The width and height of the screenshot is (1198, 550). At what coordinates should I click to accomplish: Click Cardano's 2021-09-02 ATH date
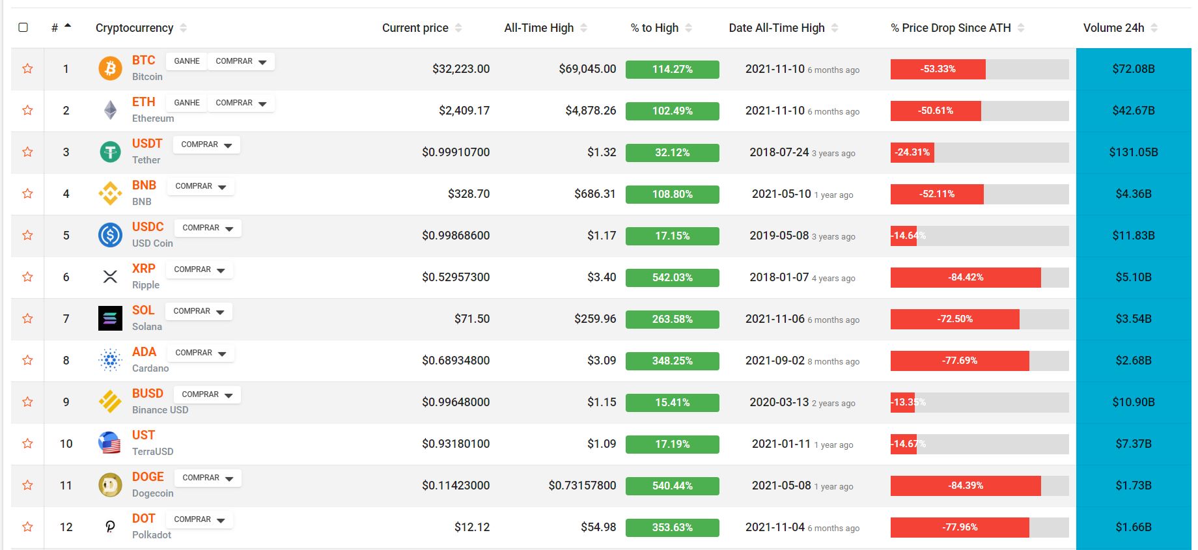[775, 361]
